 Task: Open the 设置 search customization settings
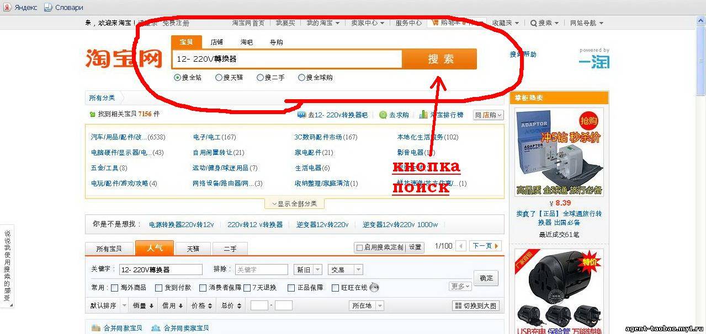click(415, 247)
